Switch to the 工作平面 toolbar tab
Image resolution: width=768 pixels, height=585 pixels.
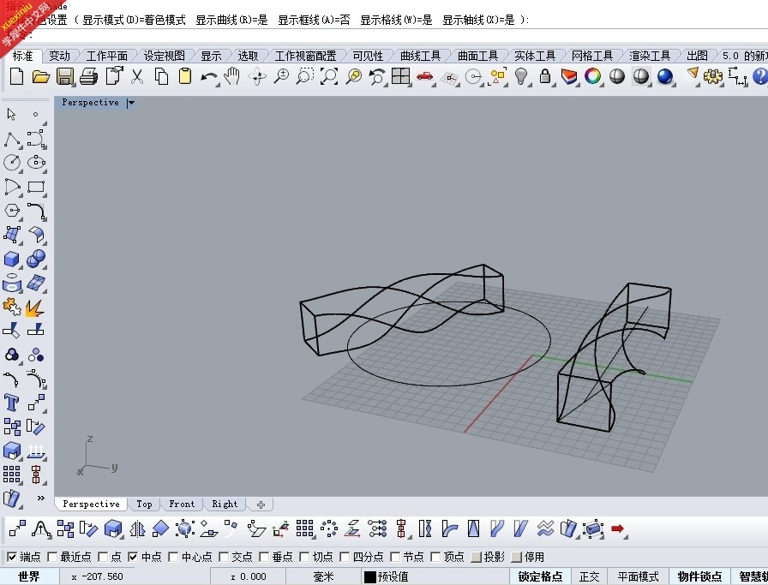(x=107, y=56)
